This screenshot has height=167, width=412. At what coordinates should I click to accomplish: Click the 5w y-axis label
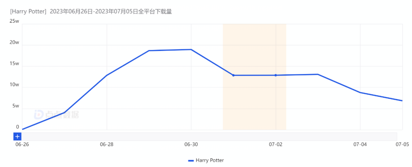(16, 106)
